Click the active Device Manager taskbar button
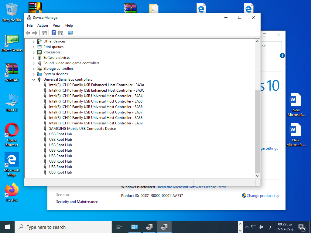 pos(164,227)
